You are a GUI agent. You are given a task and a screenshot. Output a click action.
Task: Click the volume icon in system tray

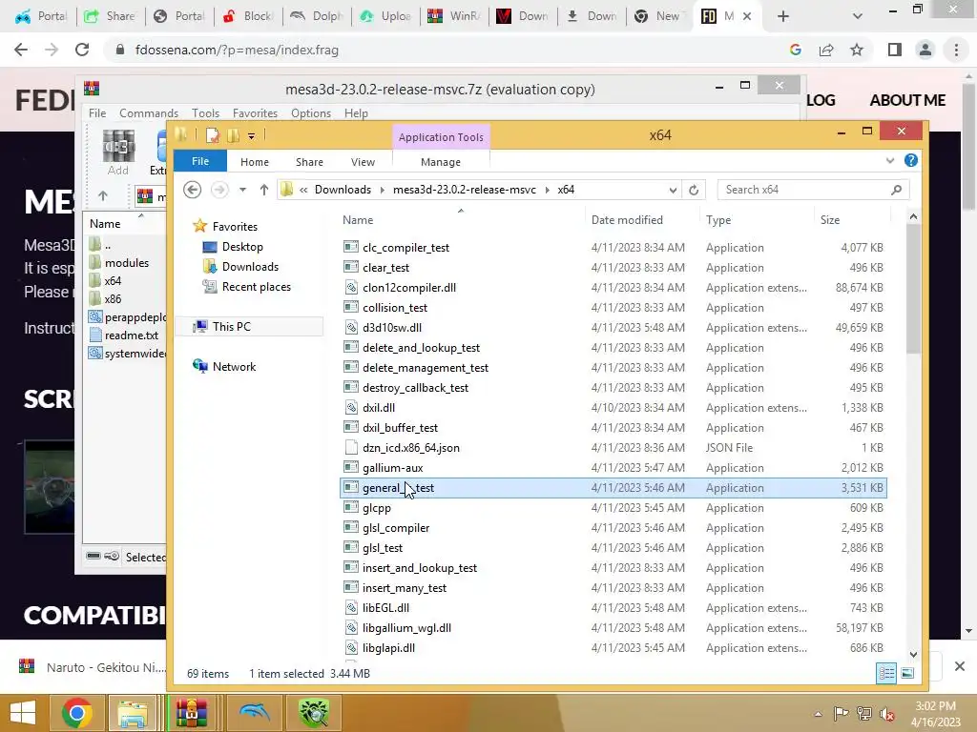(x=886, y=713)
